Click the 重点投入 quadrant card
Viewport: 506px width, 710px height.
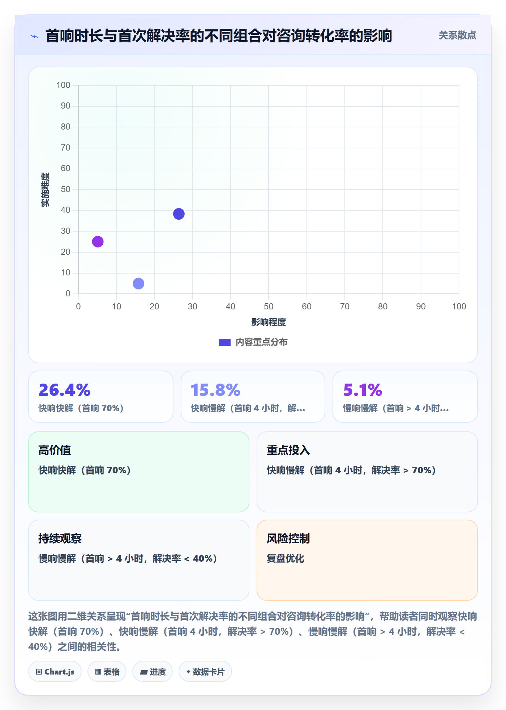tap(367, 472)
